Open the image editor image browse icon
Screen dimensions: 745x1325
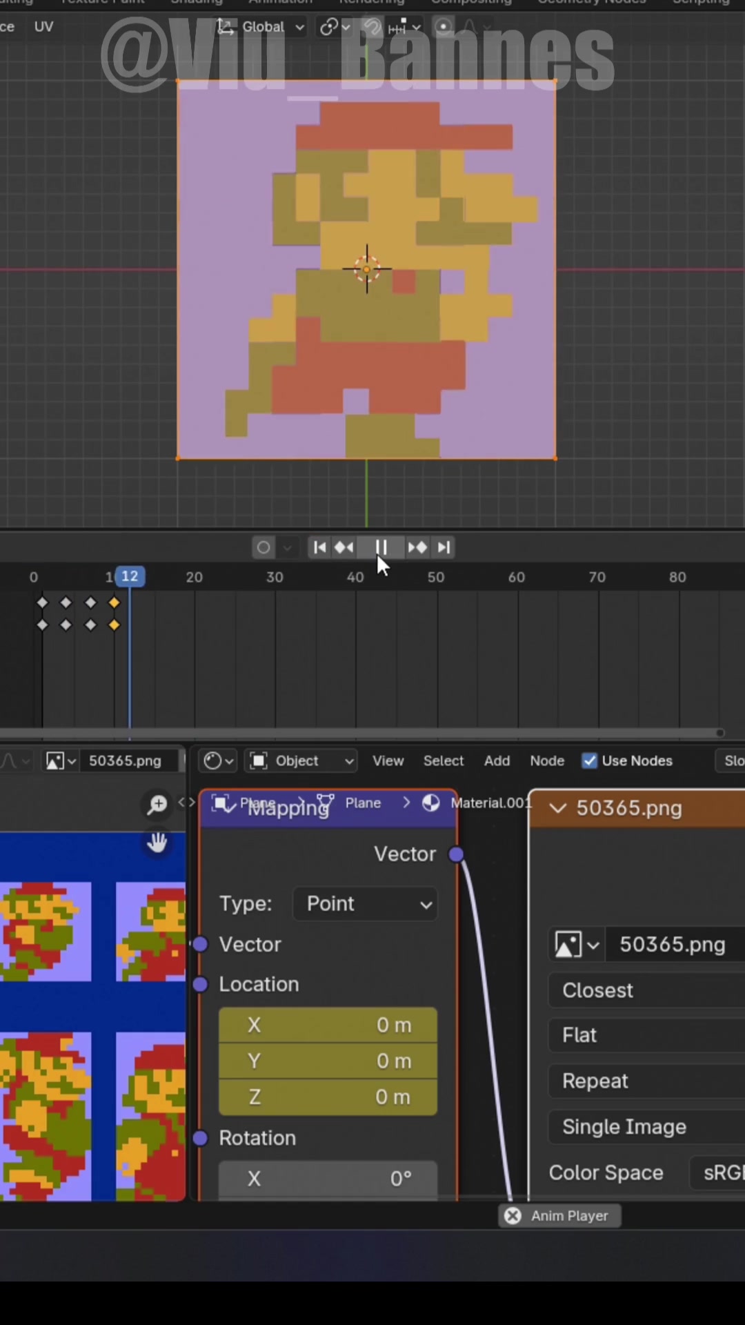[x=61, y=760]
